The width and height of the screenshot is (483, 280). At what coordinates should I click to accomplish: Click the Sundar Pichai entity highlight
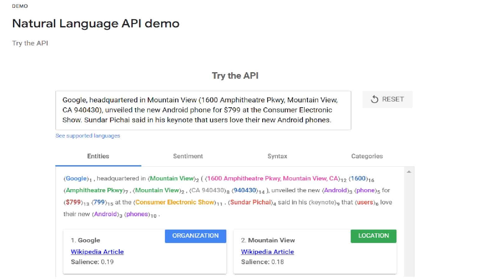click(251, 202)
